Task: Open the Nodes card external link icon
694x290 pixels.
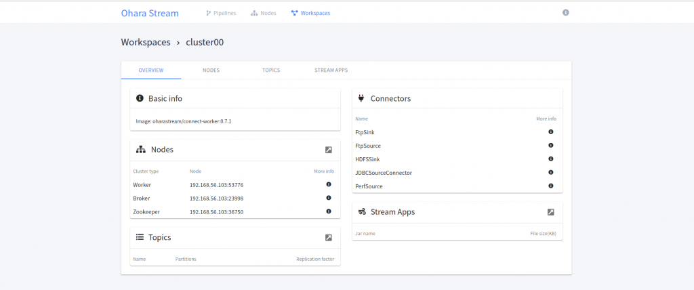Action: pos(329,150)
